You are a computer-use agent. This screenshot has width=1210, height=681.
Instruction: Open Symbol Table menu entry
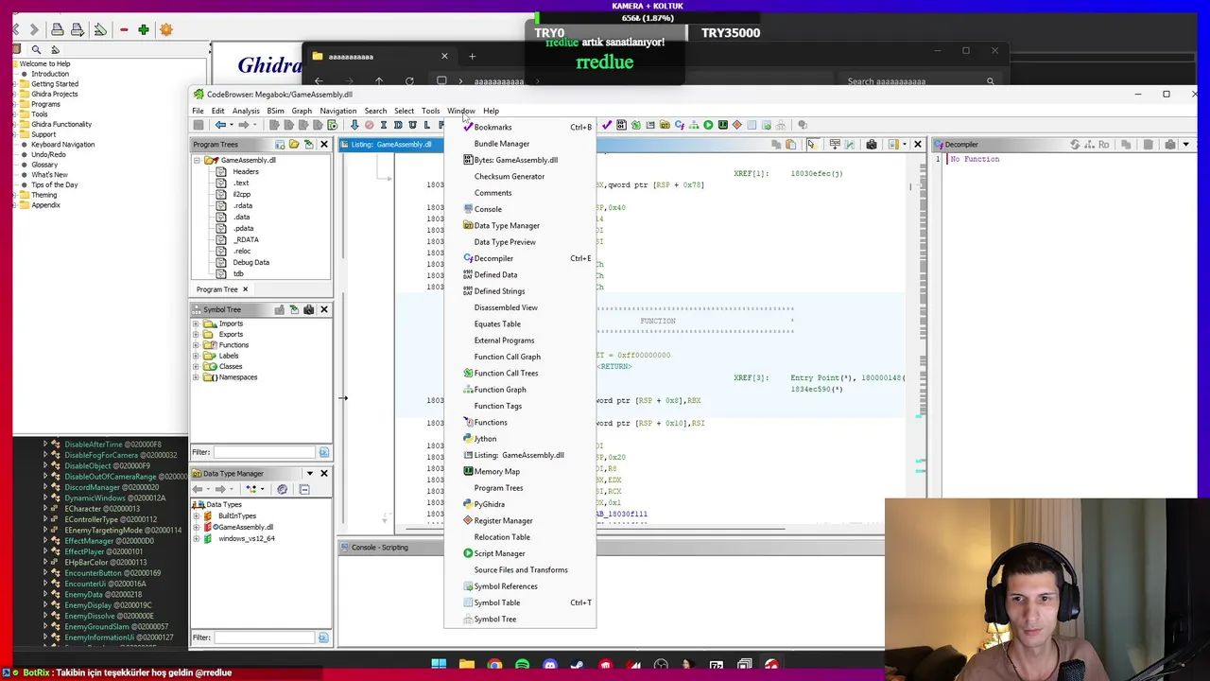coord(520,602)
